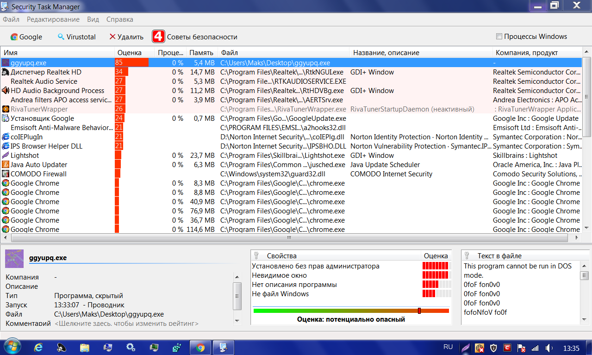Enable the Процессы Windows checkbox
Viewport: 592px width, 355px height.
499,37
